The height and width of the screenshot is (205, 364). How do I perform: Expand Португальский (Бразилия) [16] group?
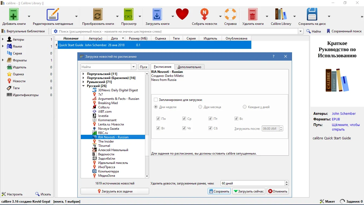click(x=84, y=78)
